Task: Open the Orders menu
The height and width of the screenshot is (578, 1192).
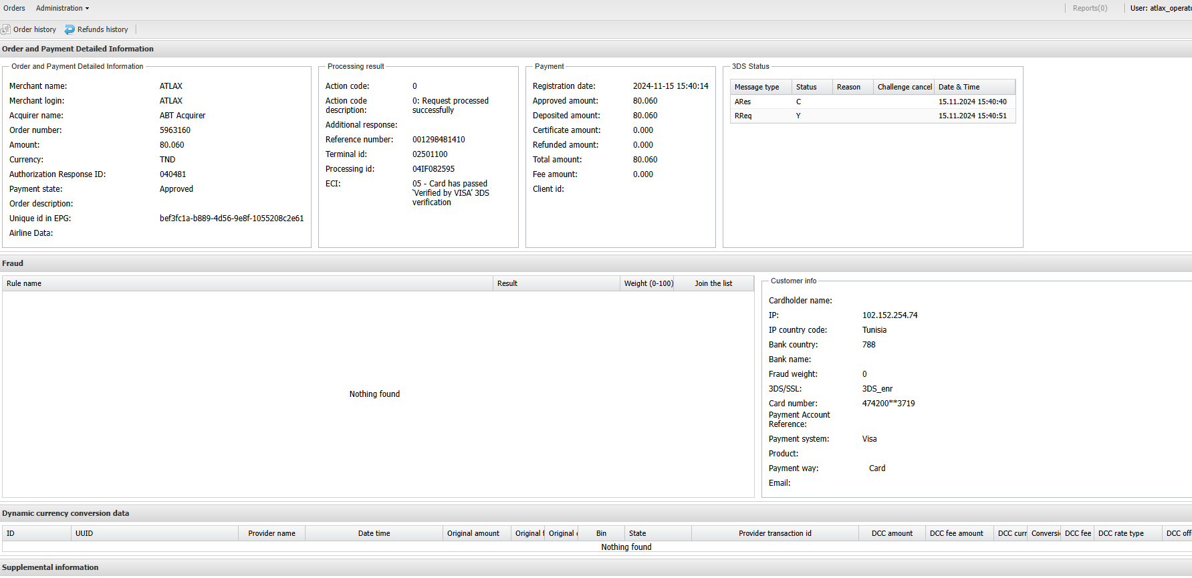Action: pyautogui.click(x=14, y=8)
